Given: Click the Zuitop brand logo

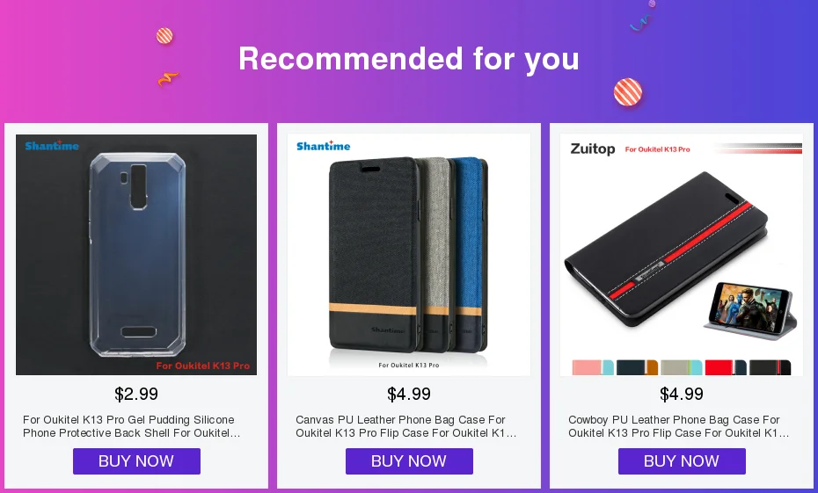Looking at the screenshot, I should pos(593,149).
